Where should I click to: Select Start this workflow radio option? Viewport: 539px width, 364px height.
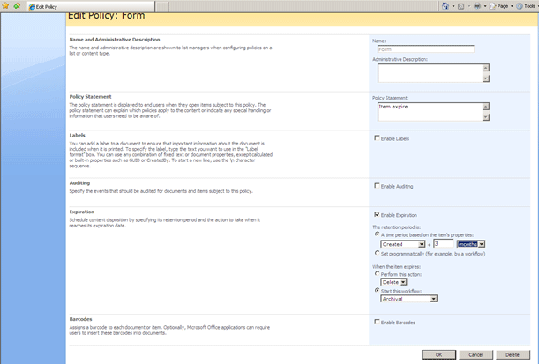pyautogui.click(x=377, y=290)
